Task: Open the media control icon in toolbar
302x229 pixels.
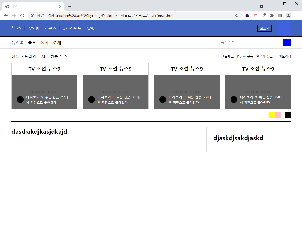Action: click(x=280, y=16)
